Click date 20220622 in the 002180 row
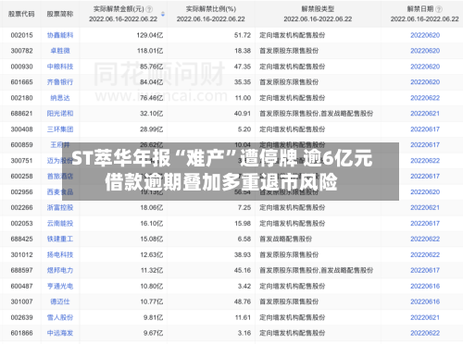The height and width of the screenshot is (344, 463). click(x=425, y=98)
